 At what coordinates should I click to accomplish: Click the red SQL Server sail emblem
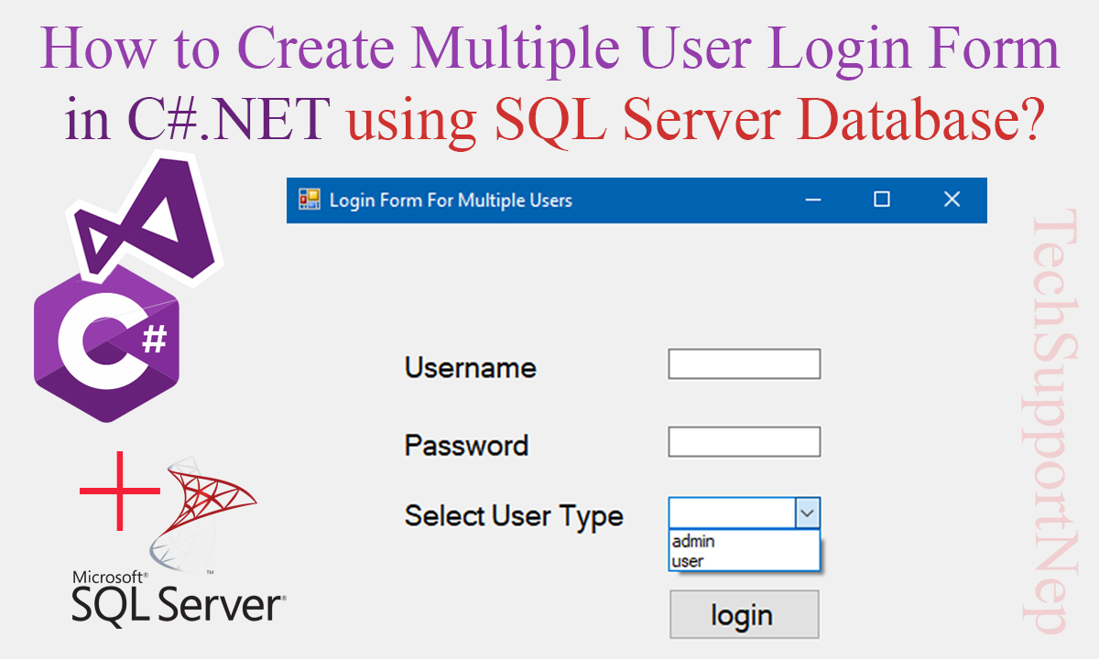tap(206, 513)
